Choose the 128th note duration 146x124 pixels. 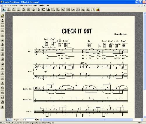(x=2, y=64)
